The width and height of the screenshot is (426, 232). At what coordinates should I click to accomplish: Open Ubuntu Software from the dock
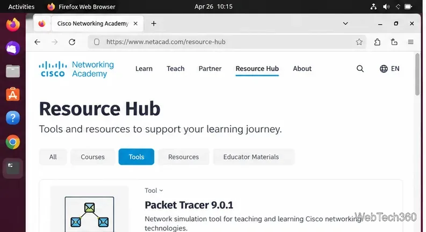13,95
